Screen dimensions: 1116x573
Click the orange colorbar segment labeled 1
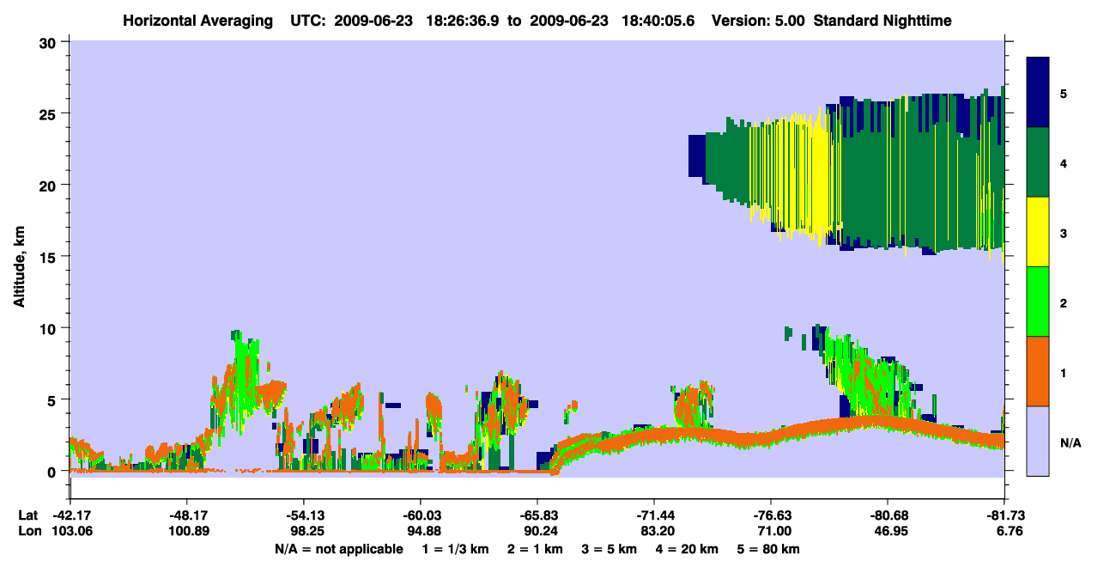coord(1038,371)
